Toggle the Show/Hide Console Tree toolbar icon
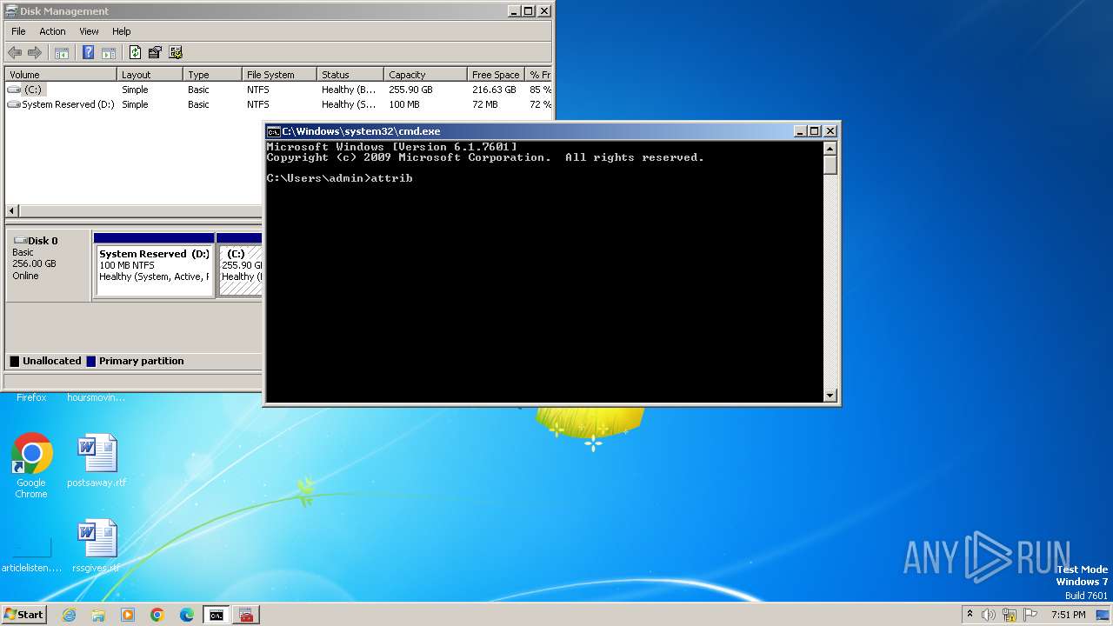 pyautogui.click(x=62, y=52)
